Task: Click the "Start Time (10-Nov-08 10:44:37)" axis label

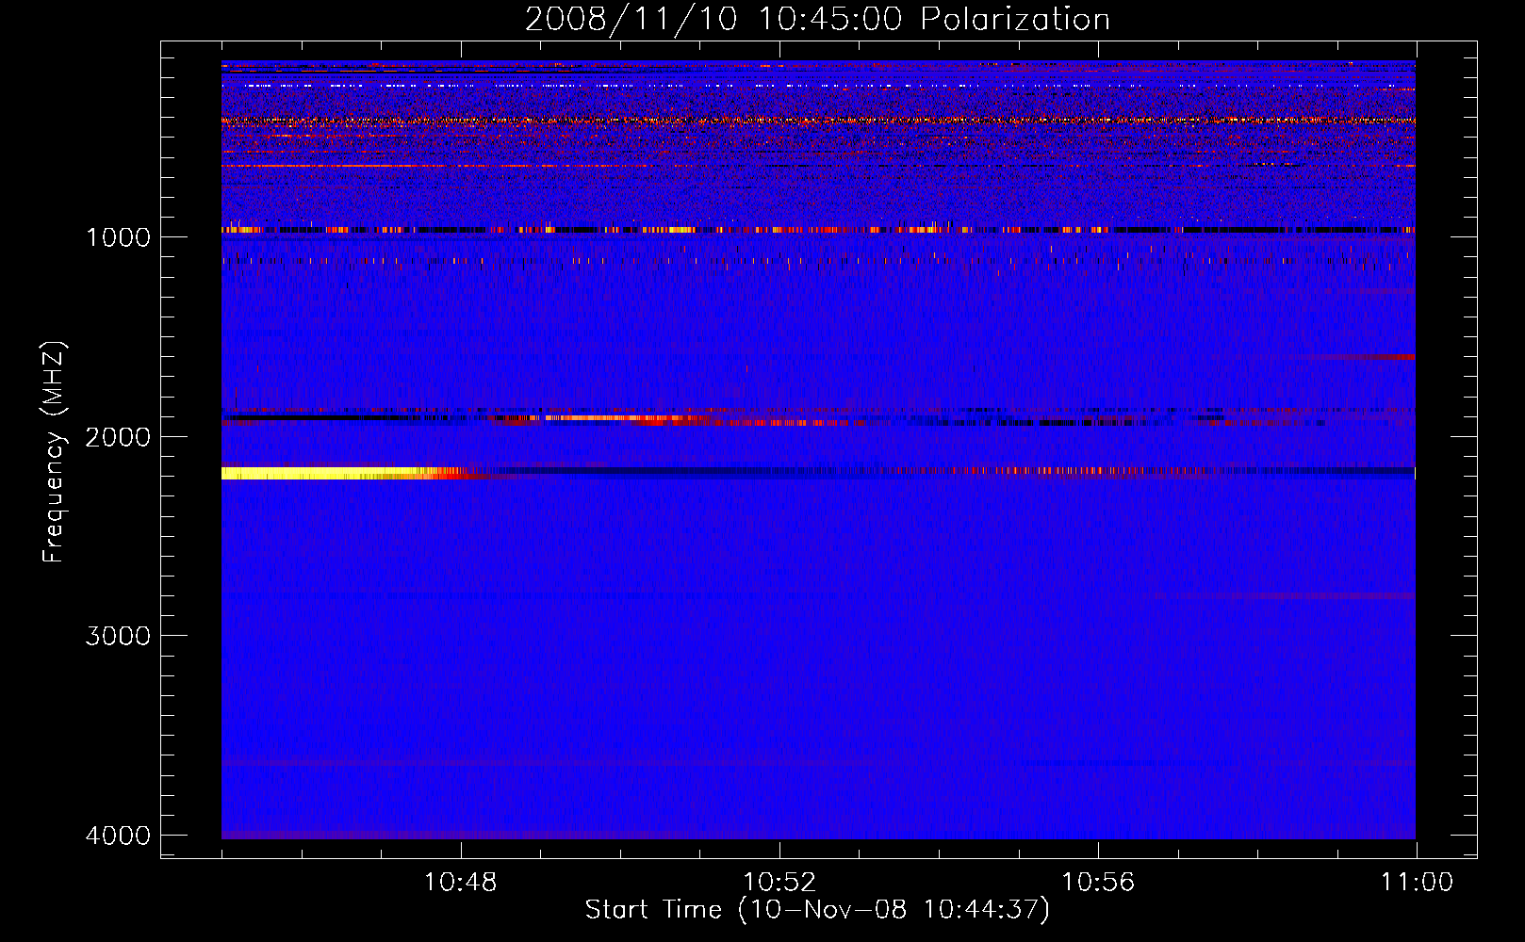Action: click(x=817, y=910)
